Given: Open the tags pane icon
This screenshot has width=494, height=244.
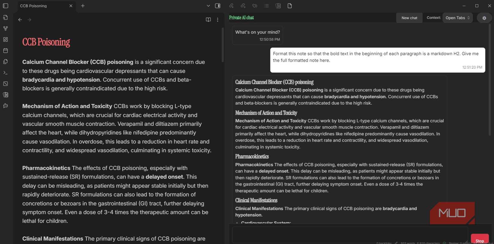Looking at the screenshot, I should 254,6.
